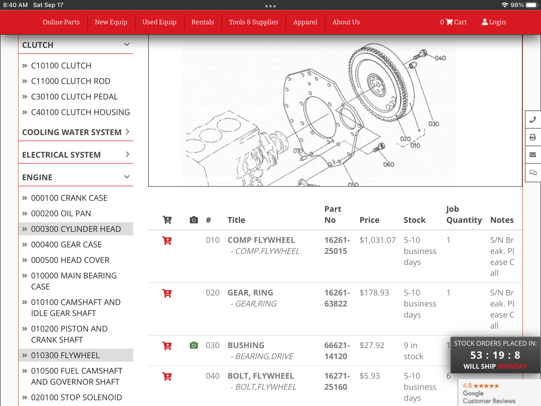Select 010500 FUEL CAMSHAFT AND GOVERNOR SHAFT
Screen dimensions: 541x406
77,376
